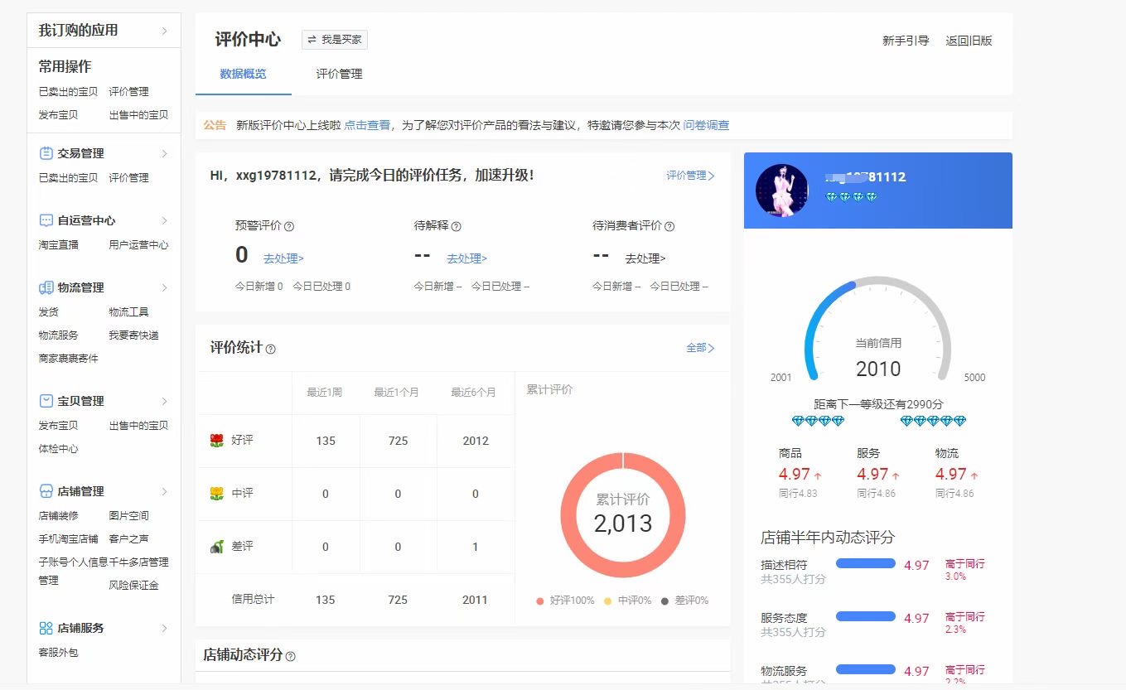Click the 当前信用 gauge arc
The height and width of the screenshot is (690, 1126).
tap(877, 329)
